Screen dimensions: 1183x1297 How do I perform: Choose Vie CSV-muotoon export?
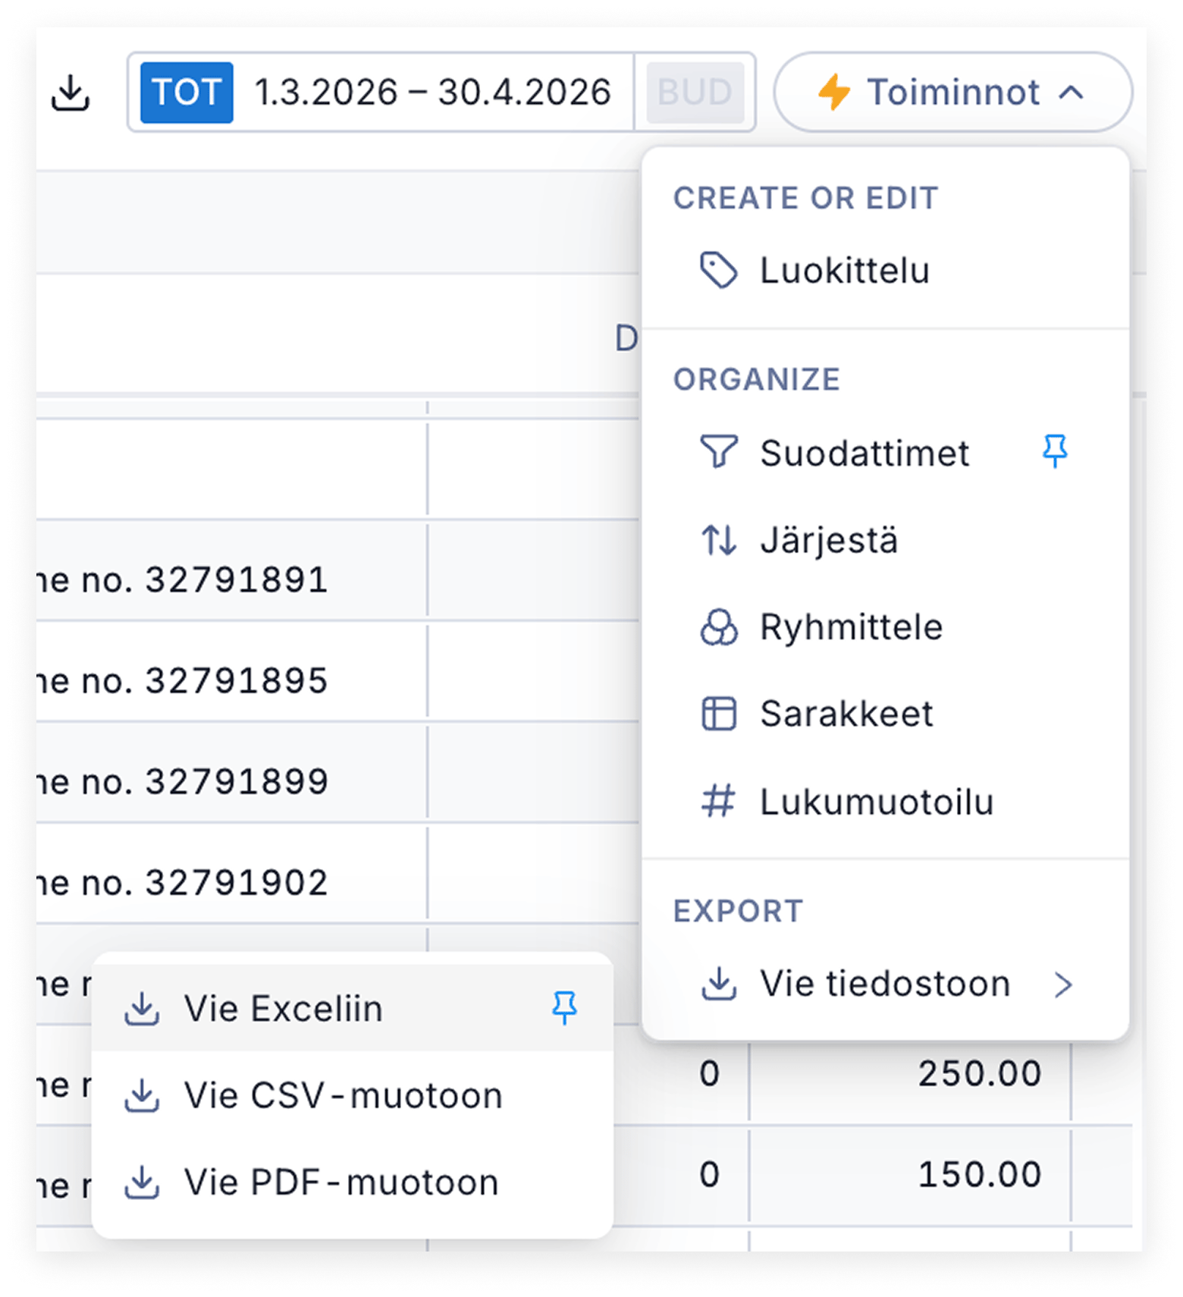352,1095
